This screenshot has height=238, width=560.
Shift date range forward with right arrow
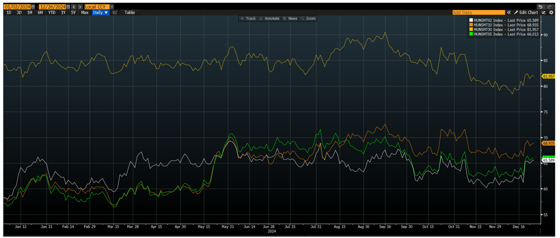(x=80, y=7)
